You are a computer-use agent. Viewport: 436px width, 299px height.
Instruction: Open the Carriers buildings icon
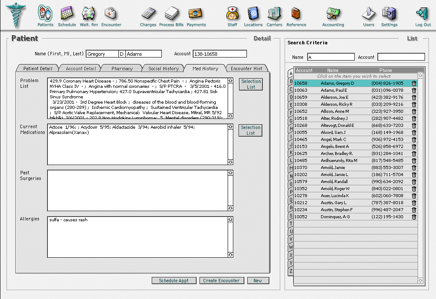(x=274, y=13)
